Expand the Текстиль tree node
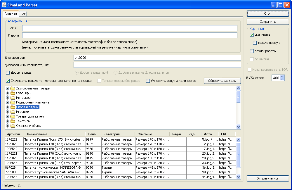 (8, 121)
